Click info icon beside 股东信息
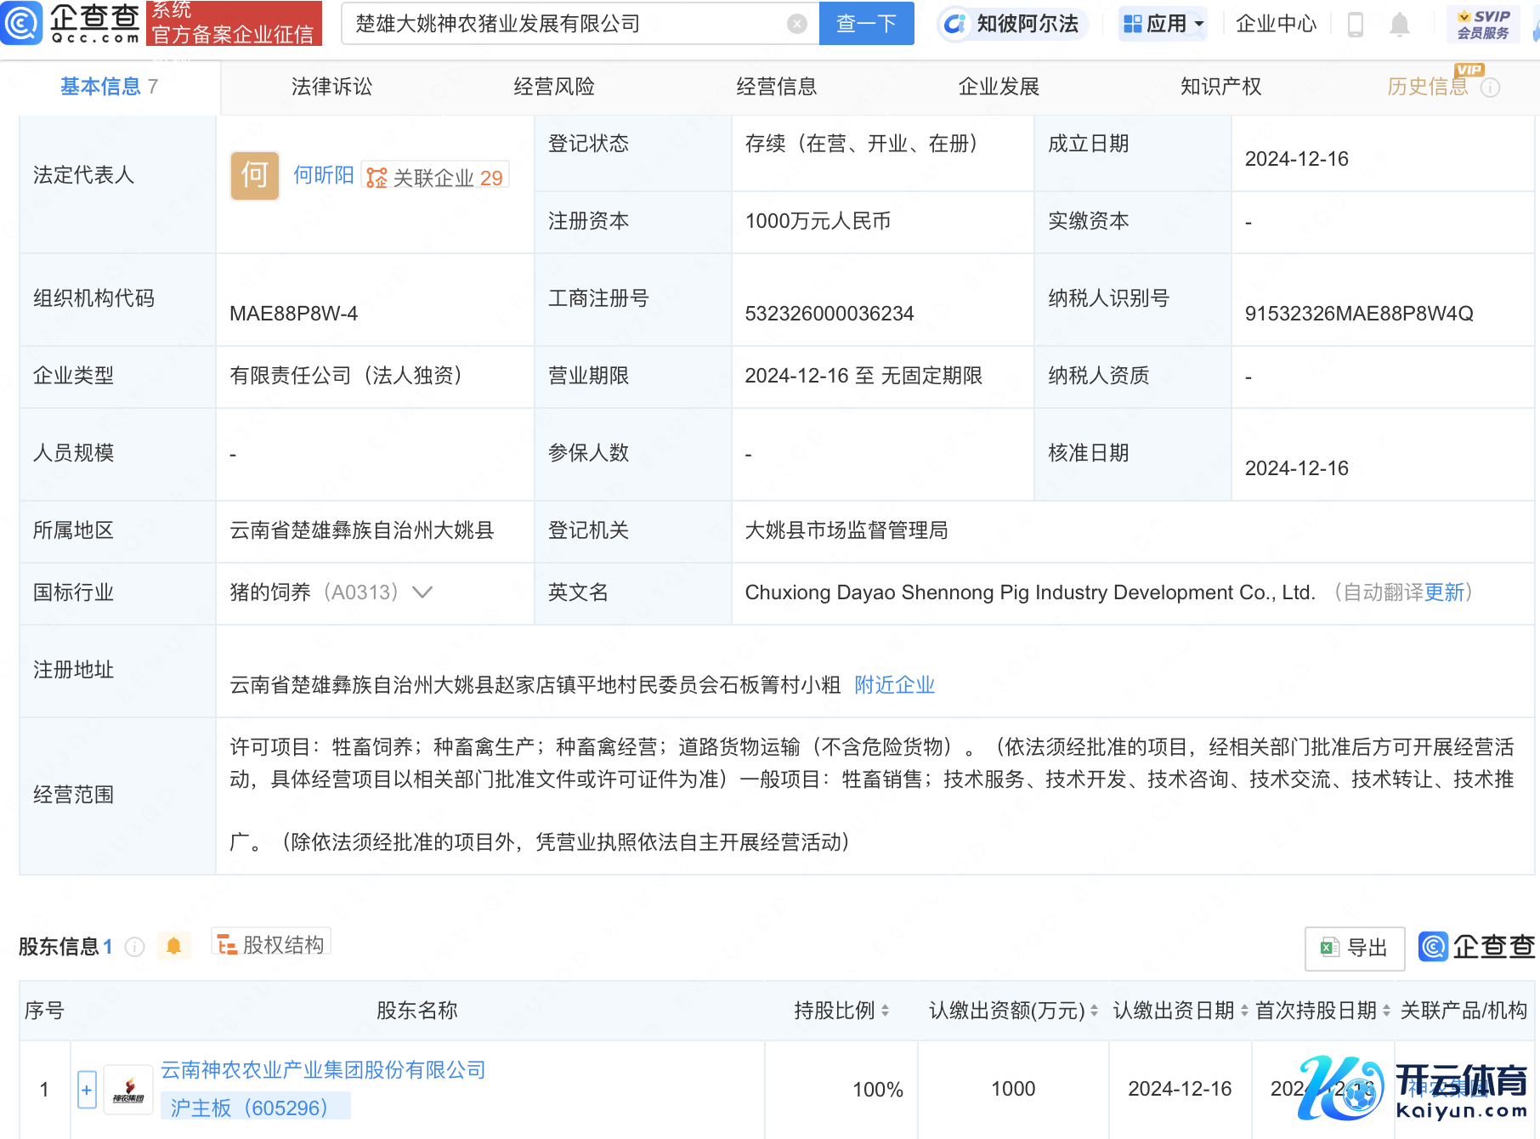Screen dimensions: 1540x1139 (135, 947)
